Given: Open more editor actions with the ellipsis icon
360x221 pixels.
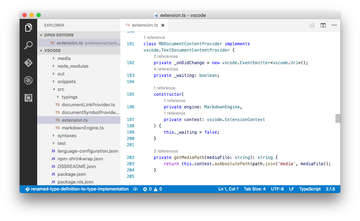Looking at the screenshot, I should (x=334, y=25).
